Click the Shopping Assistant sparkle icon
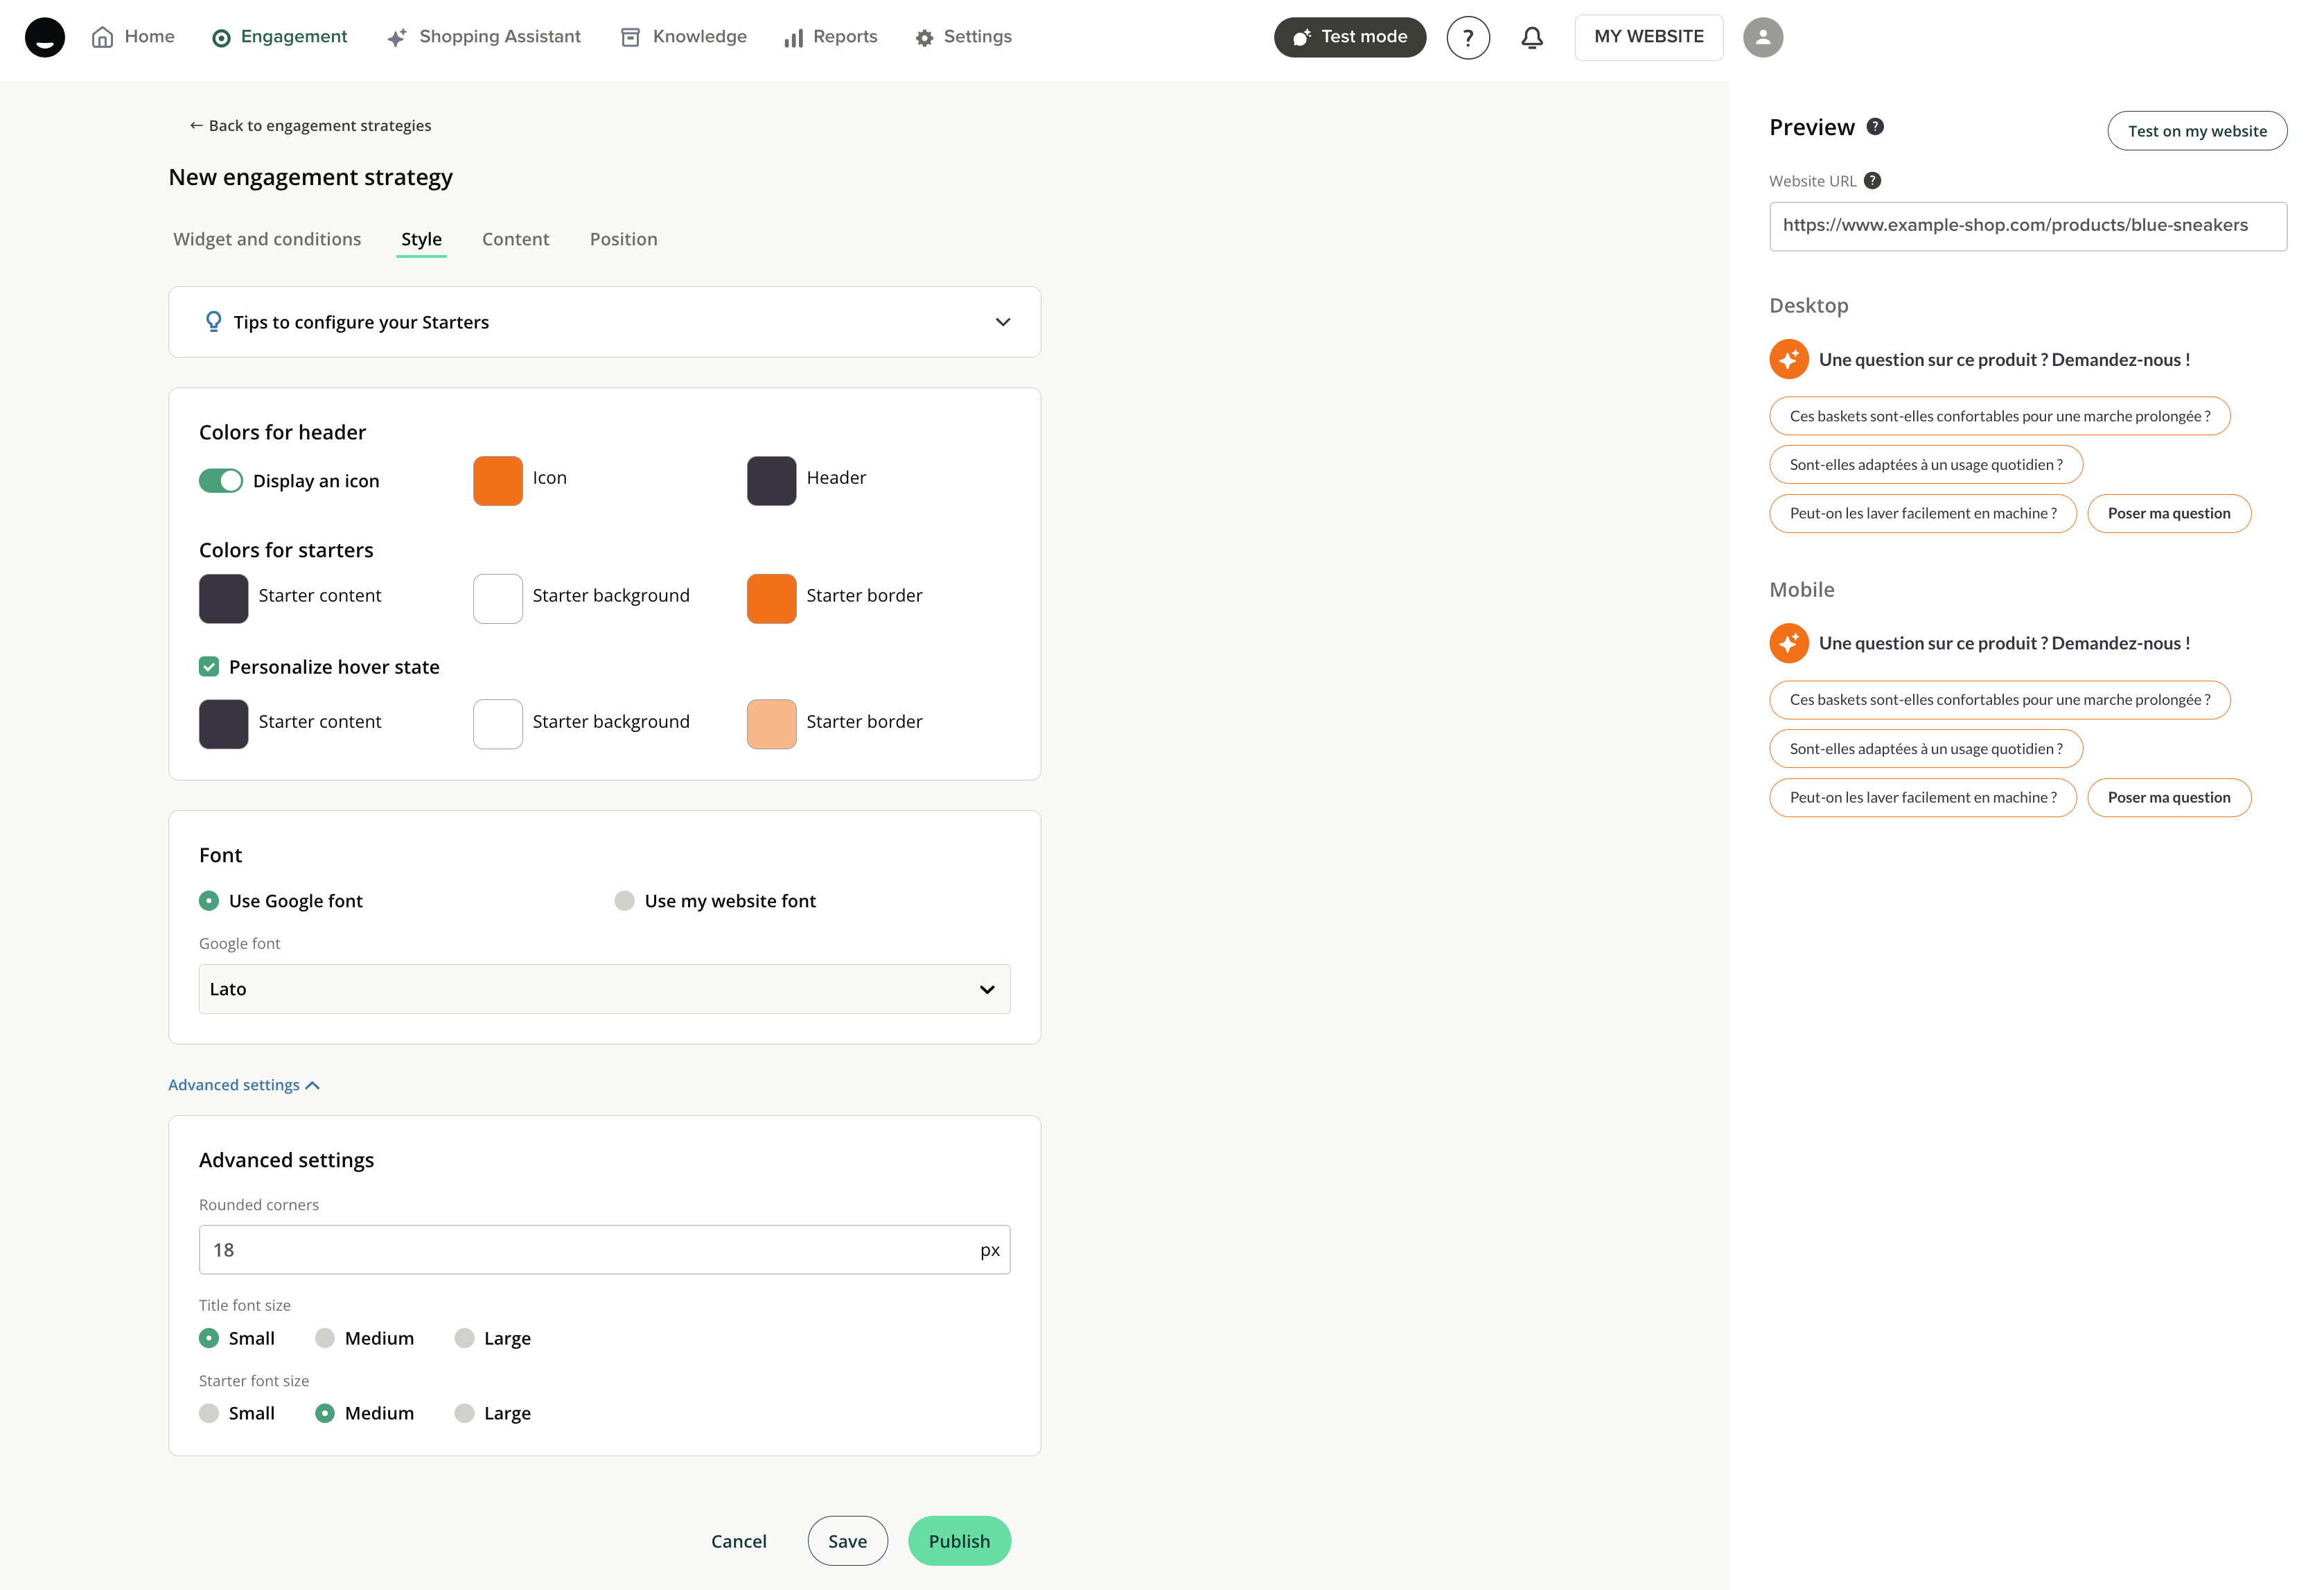This screenshot has width=2324, height=1590. pyautogui.click(x=397, y=38)
